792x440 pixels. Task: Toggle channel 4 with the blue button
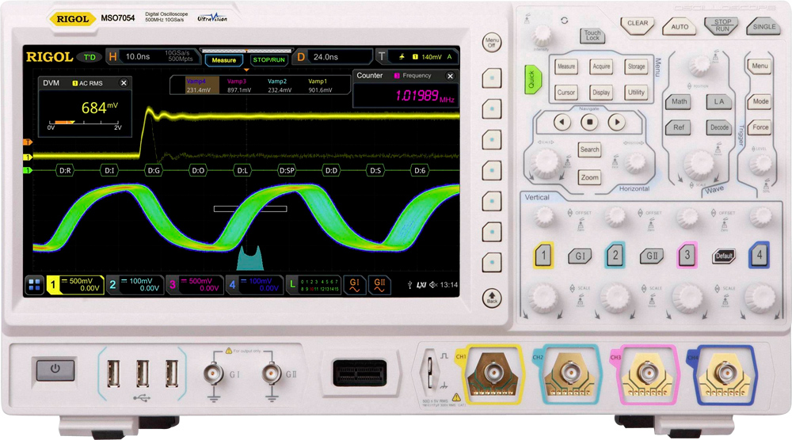coord(760,256)
